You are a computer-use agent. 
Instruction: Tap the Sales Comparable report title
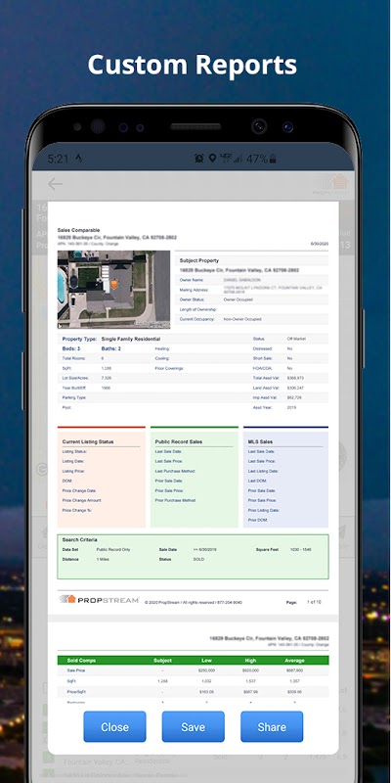pos(78,230)
